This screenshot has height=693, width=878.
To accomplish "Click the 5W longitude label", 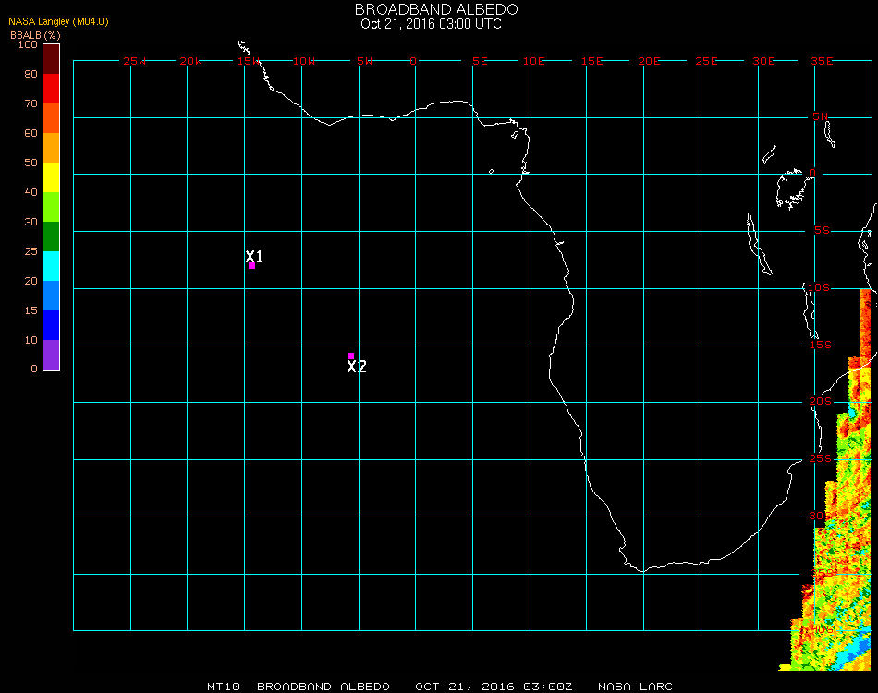I will (364, 61).
